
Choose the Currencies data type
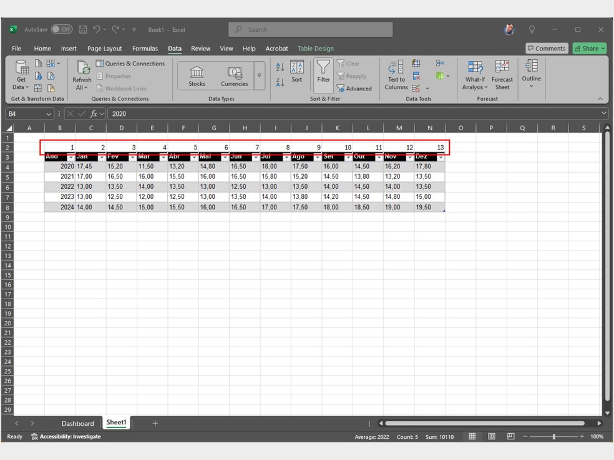[235, 76]
